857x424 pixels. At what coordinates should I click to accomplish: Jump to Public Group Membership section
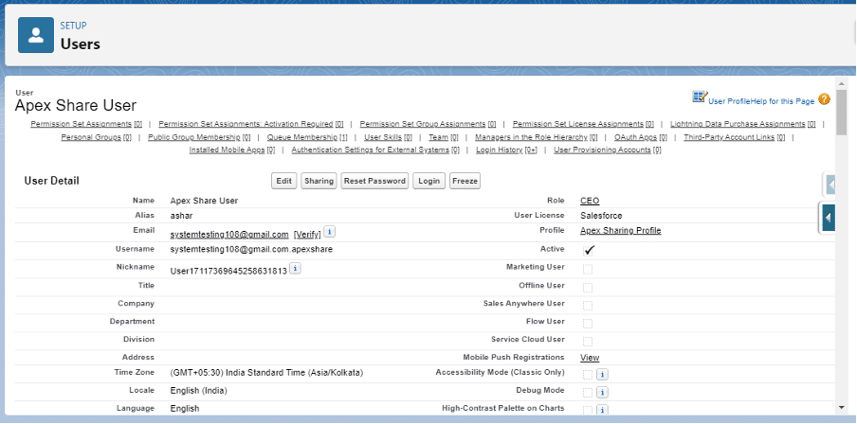[x=199, y=137]
